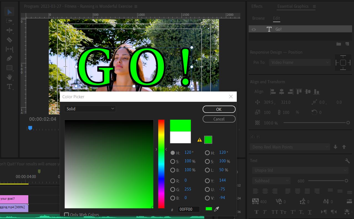Choose the Ripple Edit tool
This screenshot has width=354, height=219.
(9, 30)
